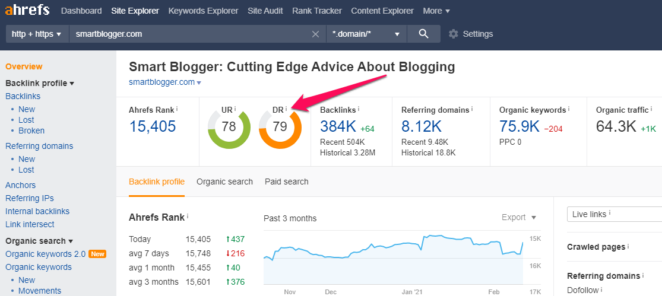Collapse the Organic search sidebar section
This screenshot has height=296, width=662.
pos(39,241)
